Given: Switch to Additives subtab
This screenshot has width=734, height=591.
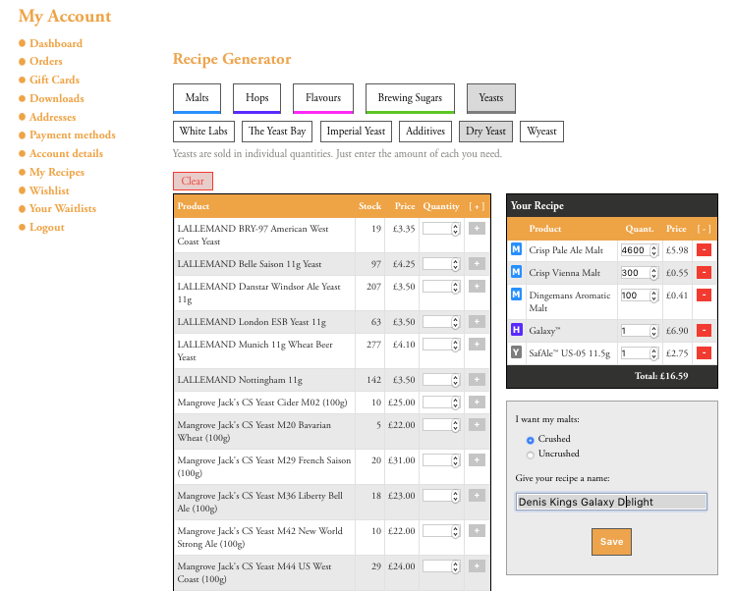Looking at the screenshot, I should [x=425, y=132].
